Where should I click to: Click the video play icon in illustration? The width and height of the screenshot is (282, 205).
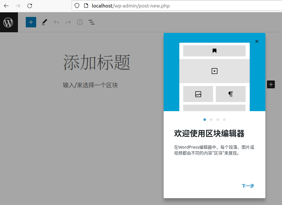pyautogui.click(x=215, y=71)
